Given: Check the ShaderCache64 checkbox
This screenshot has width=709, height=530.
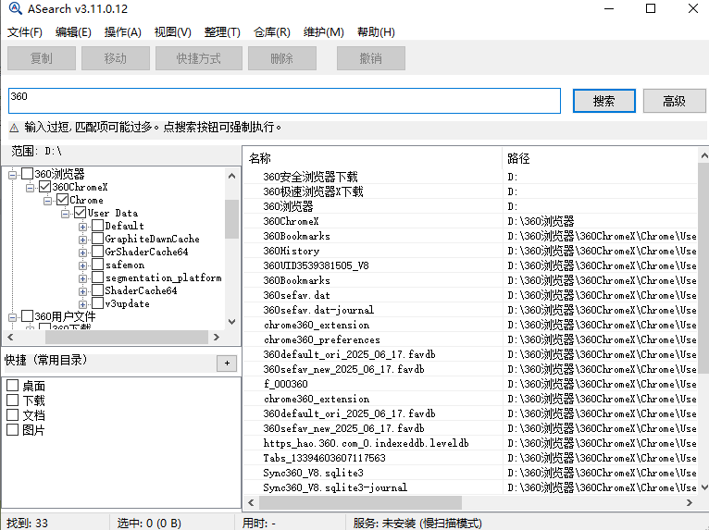Looking at the screenshot, I should pos(98,290).
